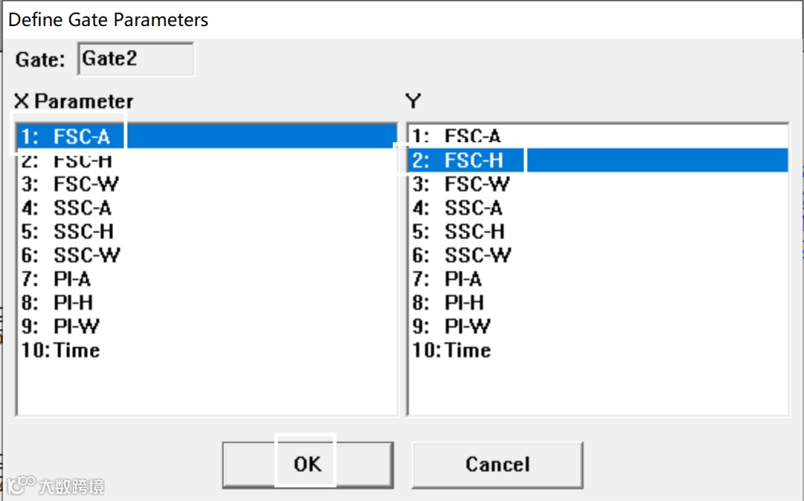Select FSC-A in the Y list
Image resolution: width=804 pixels, height=501 pixels.
[x=473, y=136]
